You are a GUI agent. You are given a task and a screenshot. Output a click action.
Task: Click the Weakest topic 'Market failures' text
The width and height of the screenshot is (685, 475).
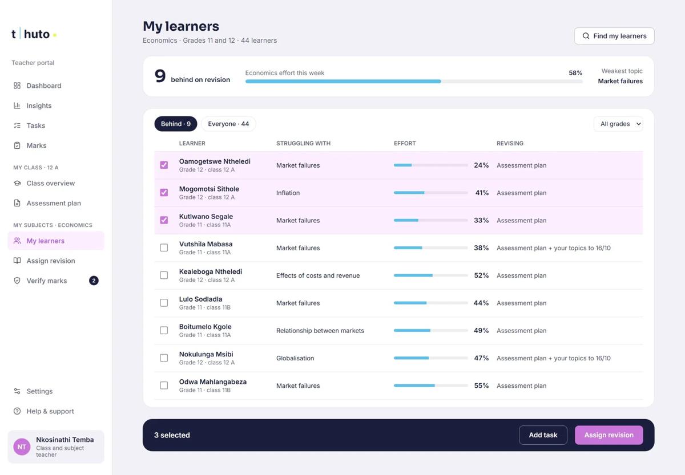[x=620, y=81]
